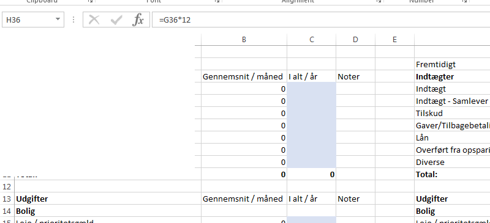Select the blue shaded cell beside Tilskud row
This screenshot has width=490, height=223.
pos(312,113)
